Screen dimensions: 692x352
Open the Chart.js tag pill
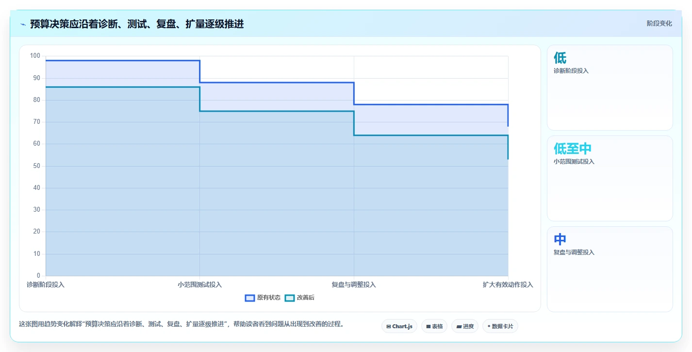pyautogui.click(x=399, y=326)
